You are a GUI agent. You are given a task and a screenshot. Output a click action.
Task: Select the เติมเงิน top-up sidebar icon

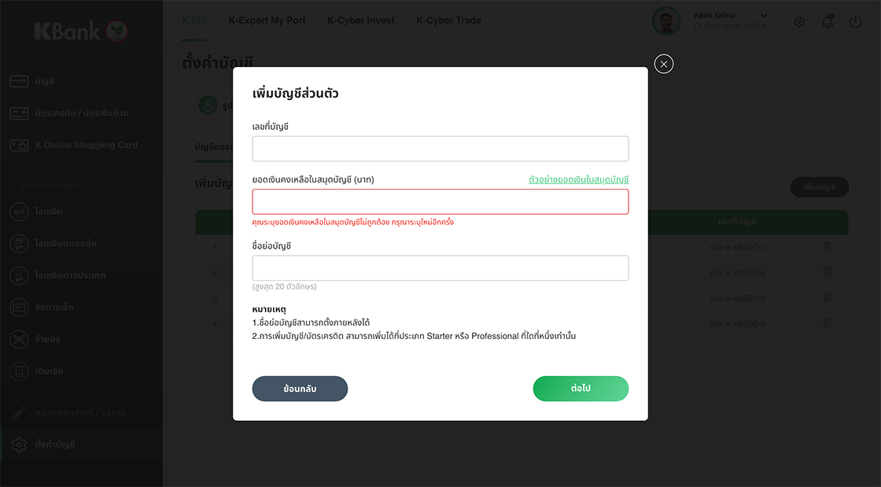click(x=20, y=371)
